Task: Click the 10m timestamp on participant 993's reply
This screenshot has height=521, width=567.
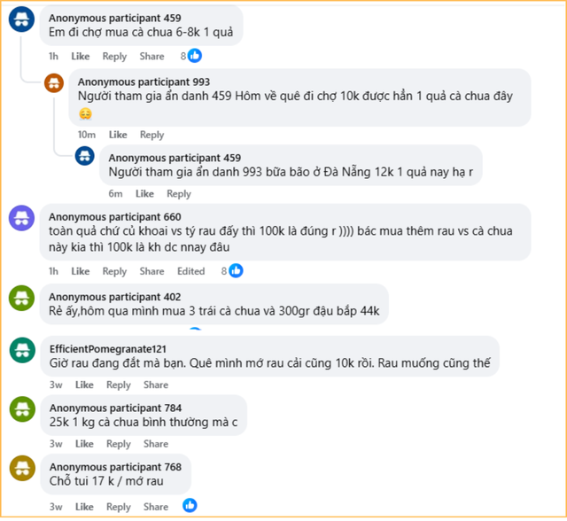Action: 86,135
